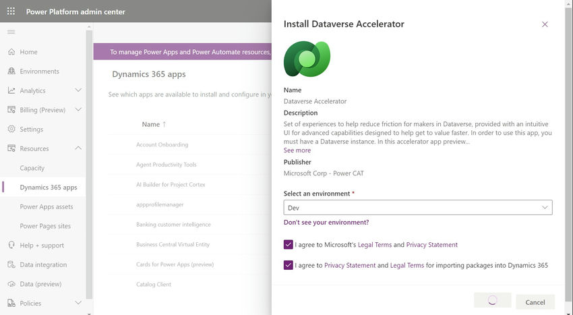Click the Dataverse Accelerator green logo
The height and width of the screenshot is (315, 573).
(x=307, y=59)
